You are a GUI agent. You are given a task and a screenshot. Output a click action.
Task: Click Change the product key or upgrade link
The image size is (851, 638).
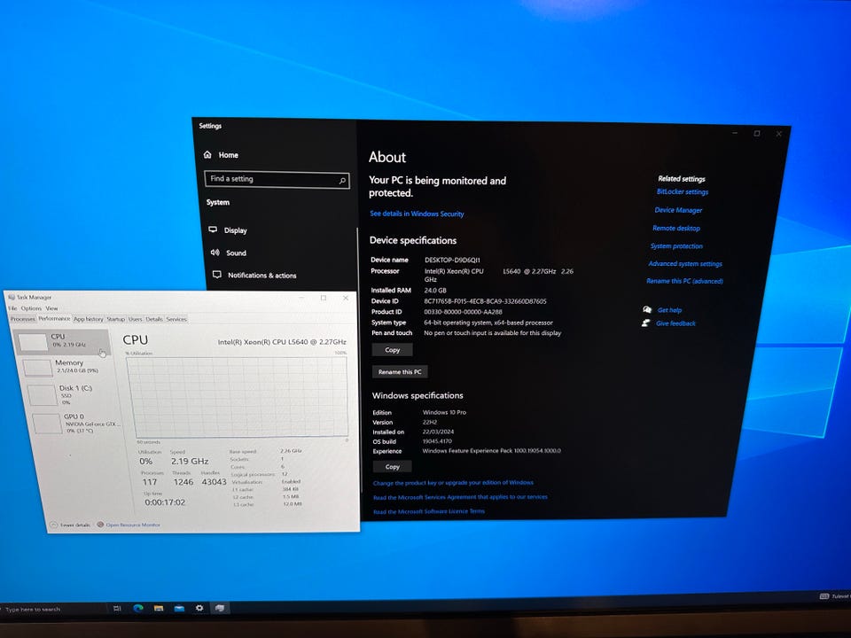(453, 482)
